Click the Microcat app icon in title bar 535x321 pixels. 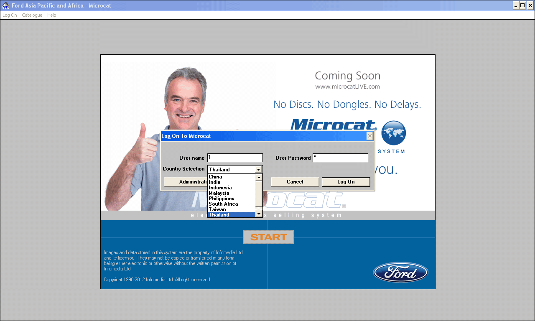click(x=5, y=5)
